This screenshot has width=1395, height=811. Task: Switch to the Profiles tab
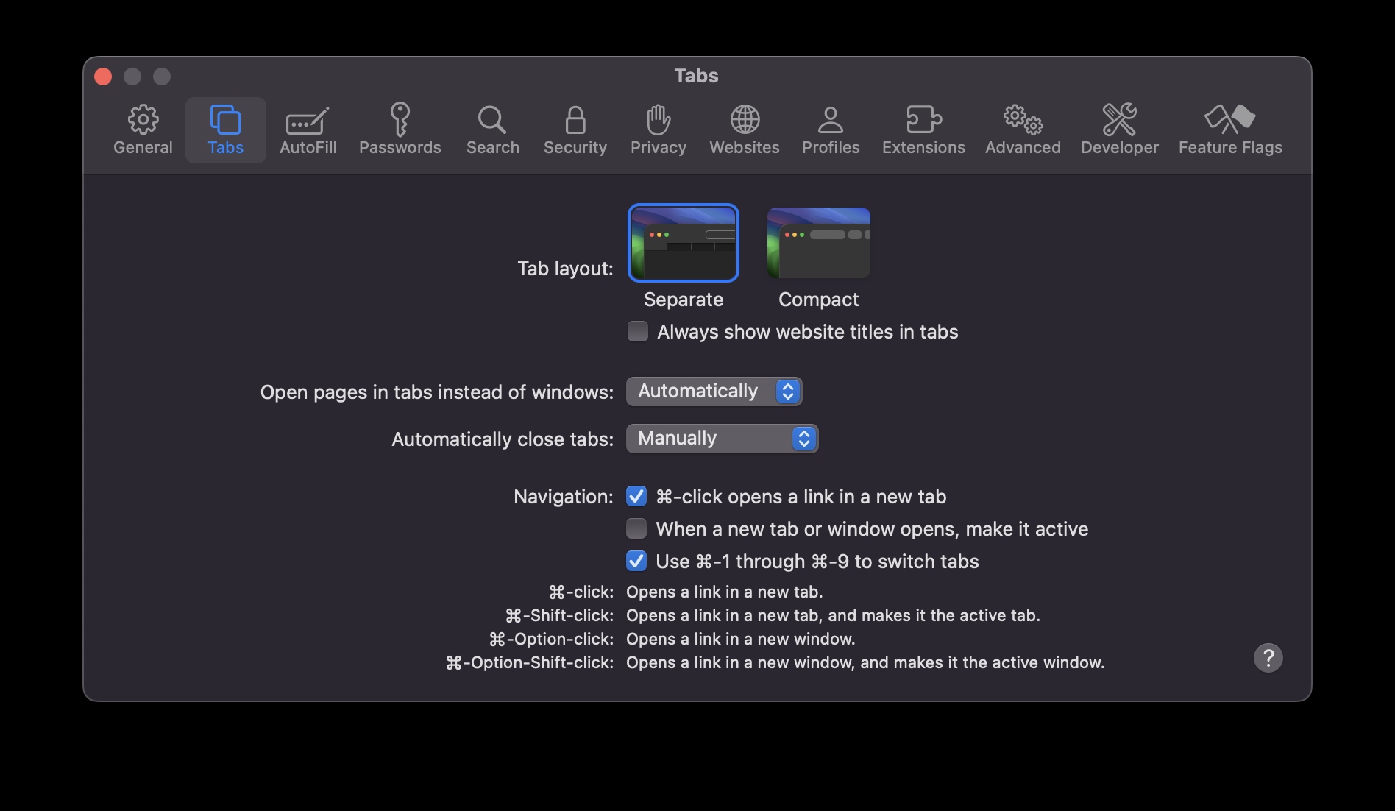830,130
